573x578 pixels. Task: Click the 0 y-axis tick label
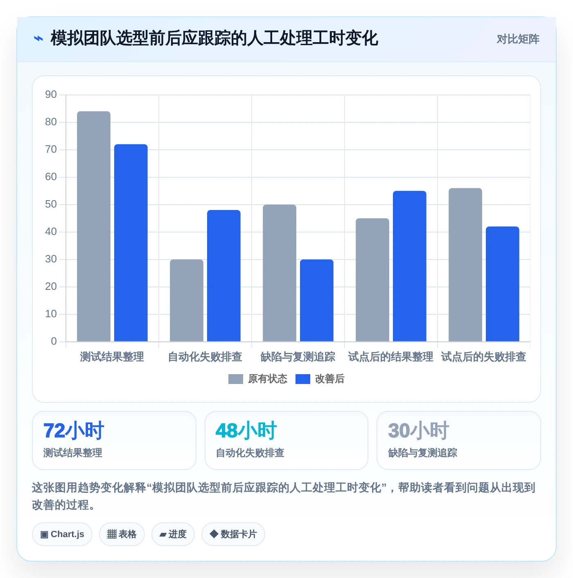click(x=54, y=341)
